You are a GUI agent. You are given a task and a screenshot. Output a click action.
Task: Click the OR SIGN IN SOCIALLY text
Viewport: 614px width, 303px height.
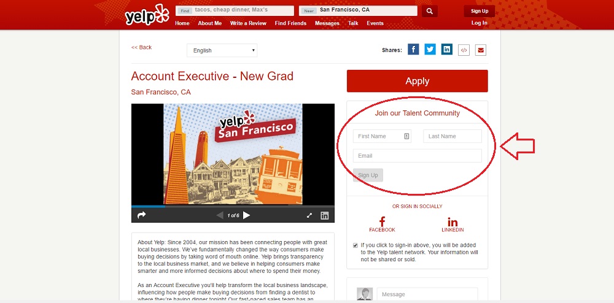click(x=418, y=207)
